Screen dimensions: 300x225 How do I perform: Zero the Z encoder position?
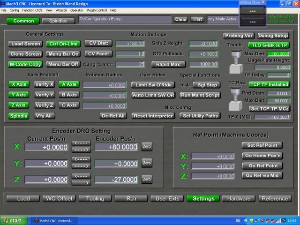(147, 180)
